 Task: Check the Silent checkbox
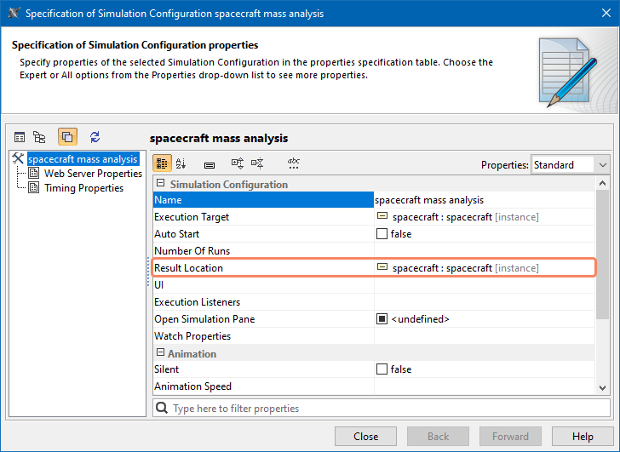(382, 369)
